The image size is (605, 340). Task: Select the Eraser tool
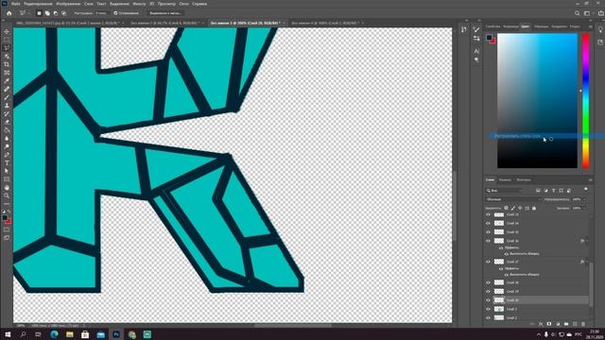(7, 122)
